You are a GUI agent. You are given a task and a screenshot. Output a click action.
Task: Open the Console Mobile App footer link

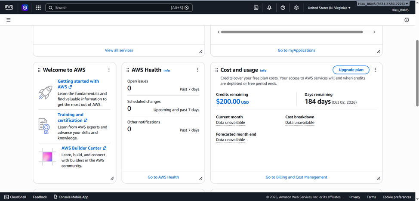[71, 197]
